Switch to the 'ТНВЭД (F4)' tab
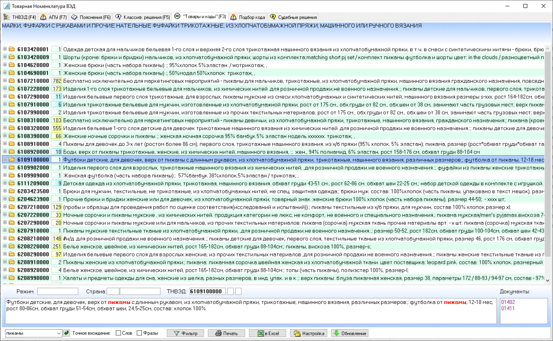The height and width of the screenshot is (341, 553). click(x=20, y=17)
